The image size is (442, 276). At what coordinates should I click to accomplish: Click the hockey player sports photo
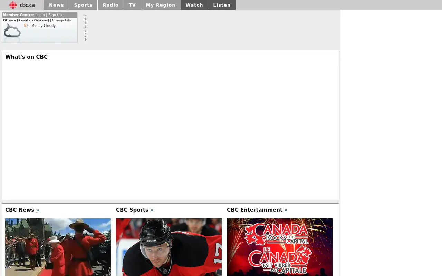(169, 247)
